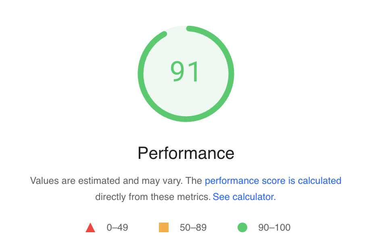384x250 pixels.
Task: Click the digit 9 of the score
Action: (x=177, y=71)
